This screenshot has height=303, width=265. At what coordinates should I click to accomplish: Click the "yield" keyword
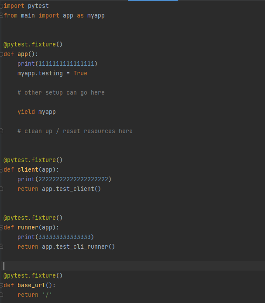[26, 112]
